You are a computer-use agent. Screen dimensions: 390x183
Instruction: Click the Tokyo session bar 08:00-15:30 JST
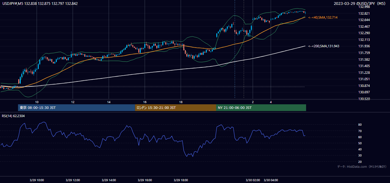(x=77, y=108)
